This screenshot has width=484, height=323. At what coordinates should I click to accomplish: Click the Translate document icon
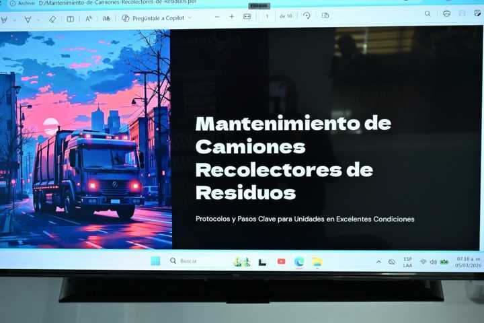point(106,18)
